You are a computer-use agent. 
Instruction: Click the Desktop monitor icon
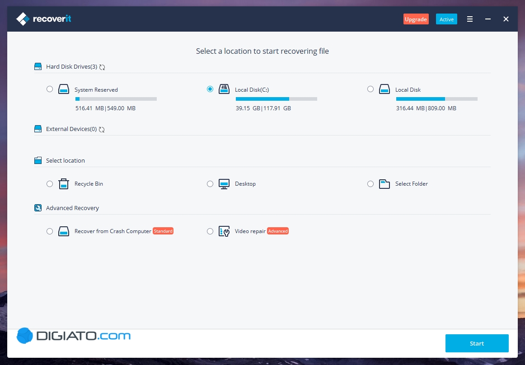[224, 184]
